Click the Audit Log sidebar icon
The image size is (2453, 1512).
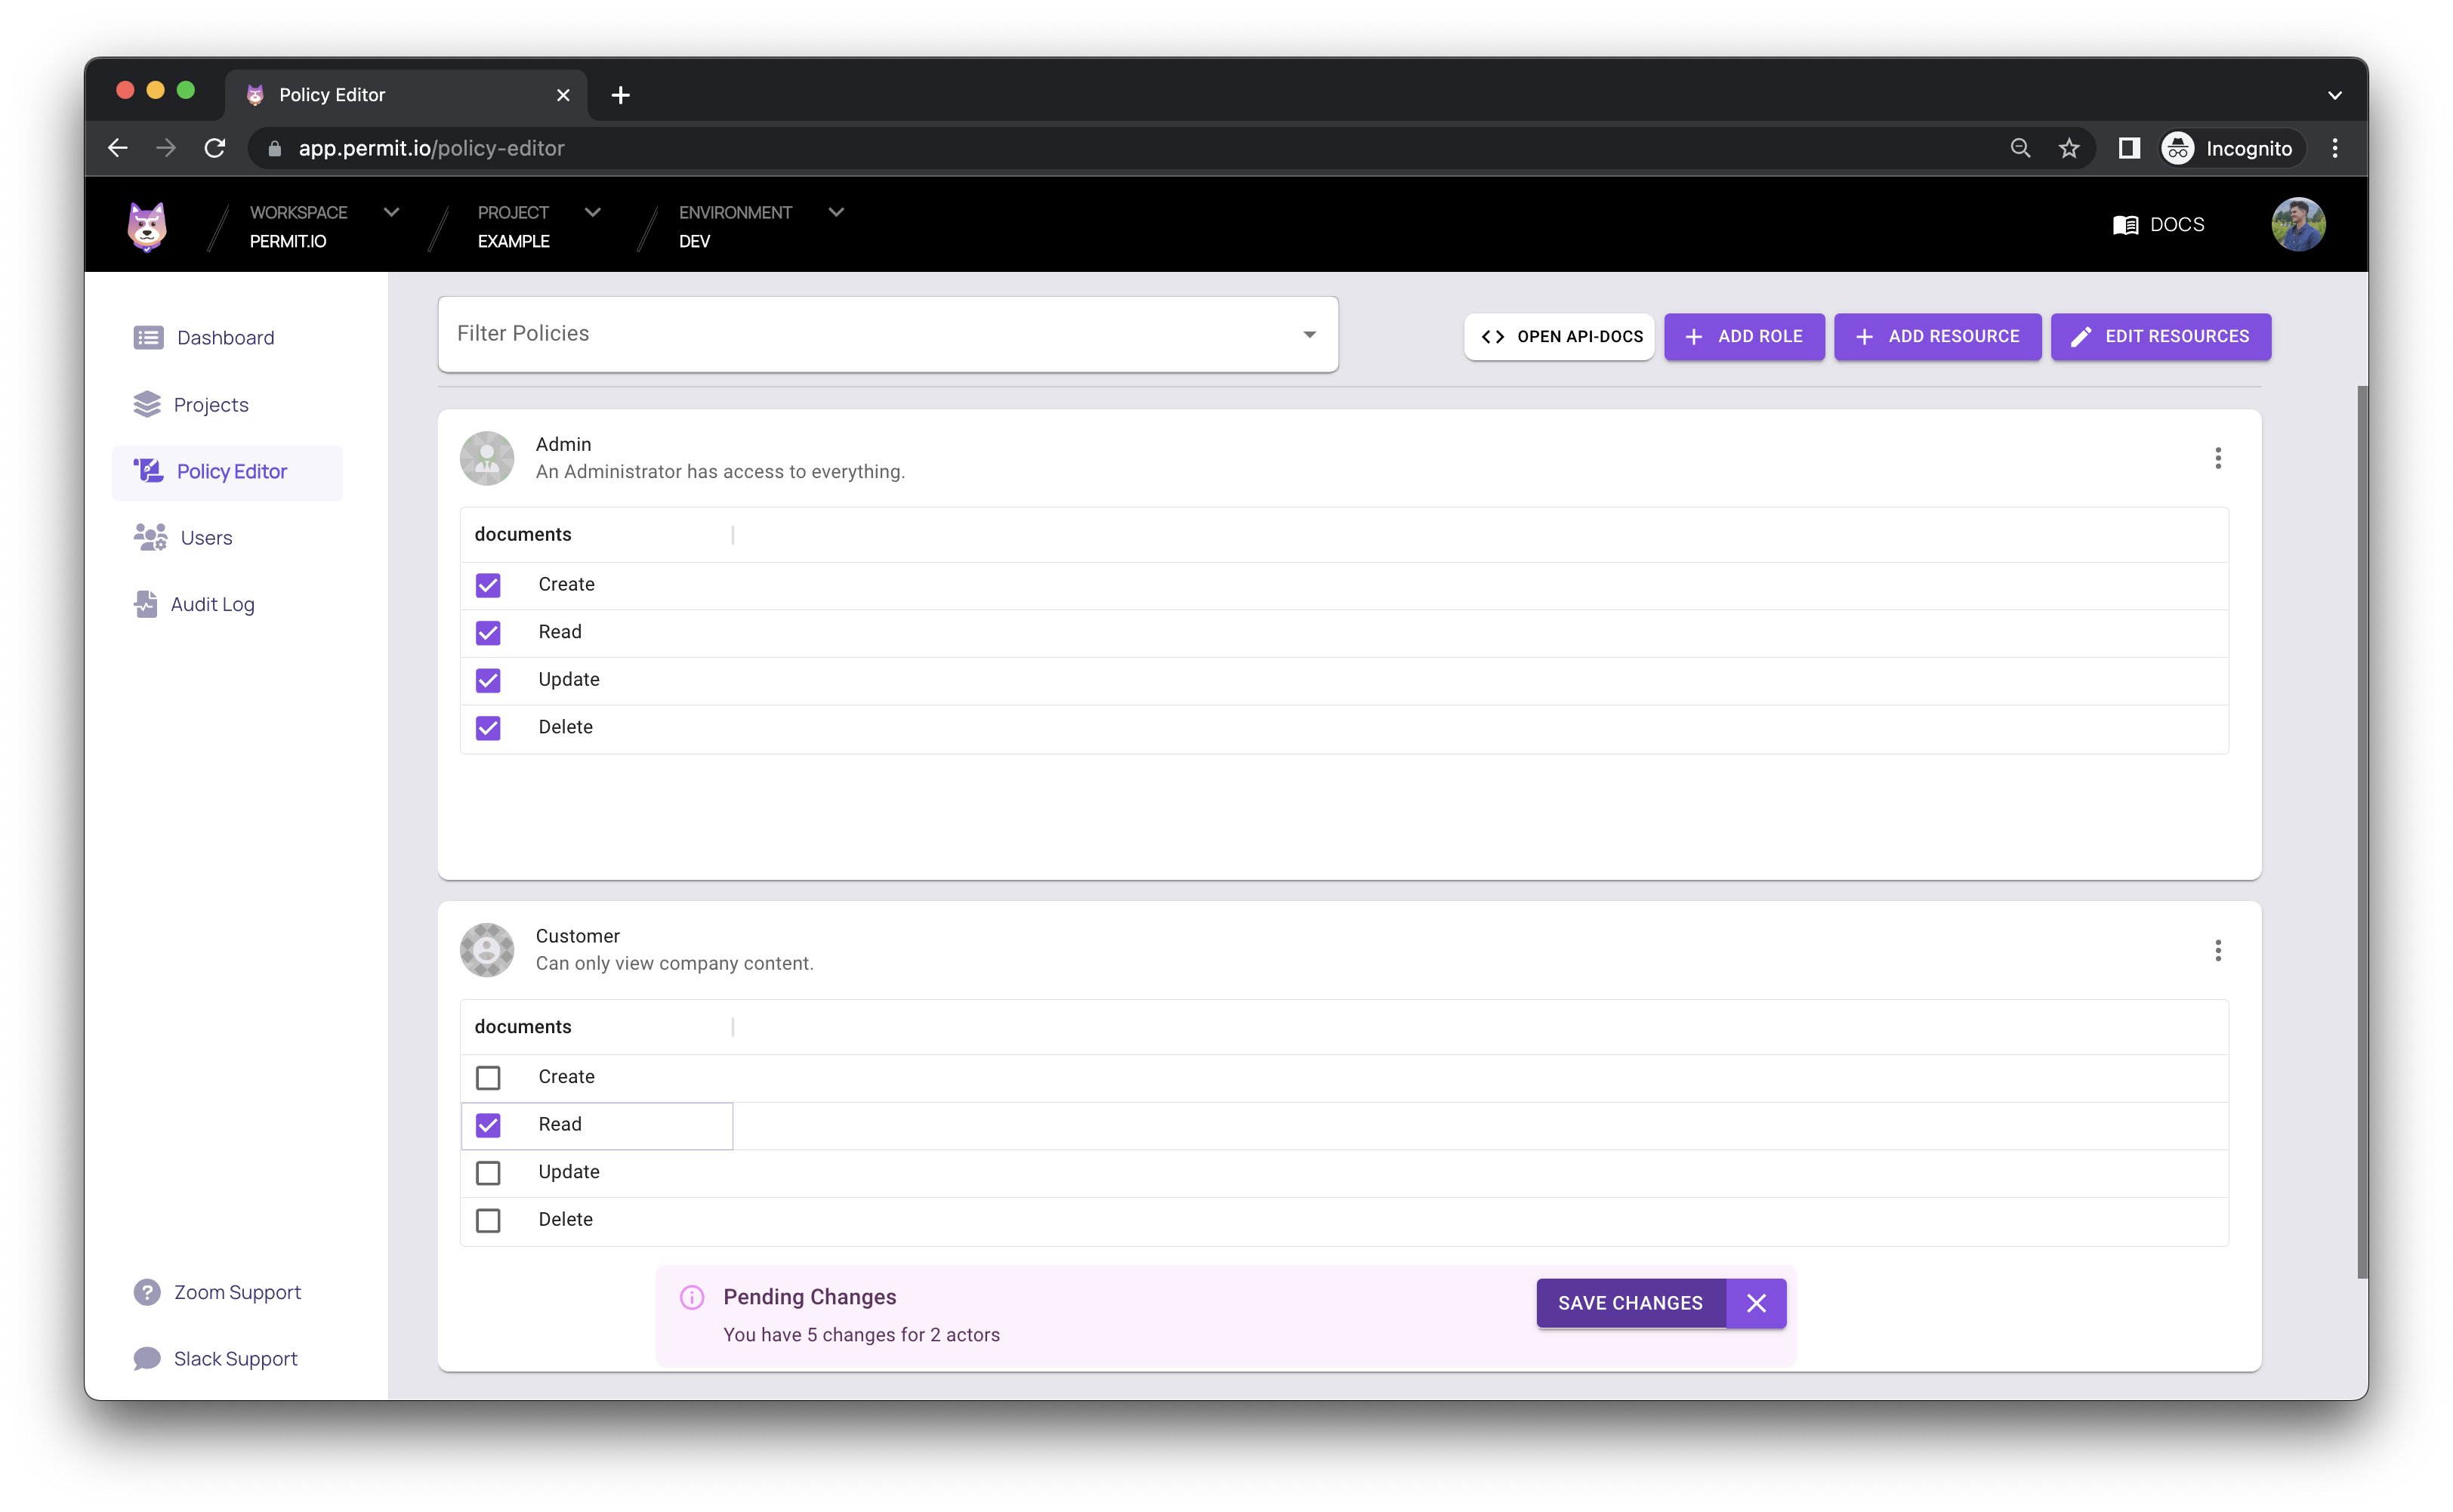149,604
